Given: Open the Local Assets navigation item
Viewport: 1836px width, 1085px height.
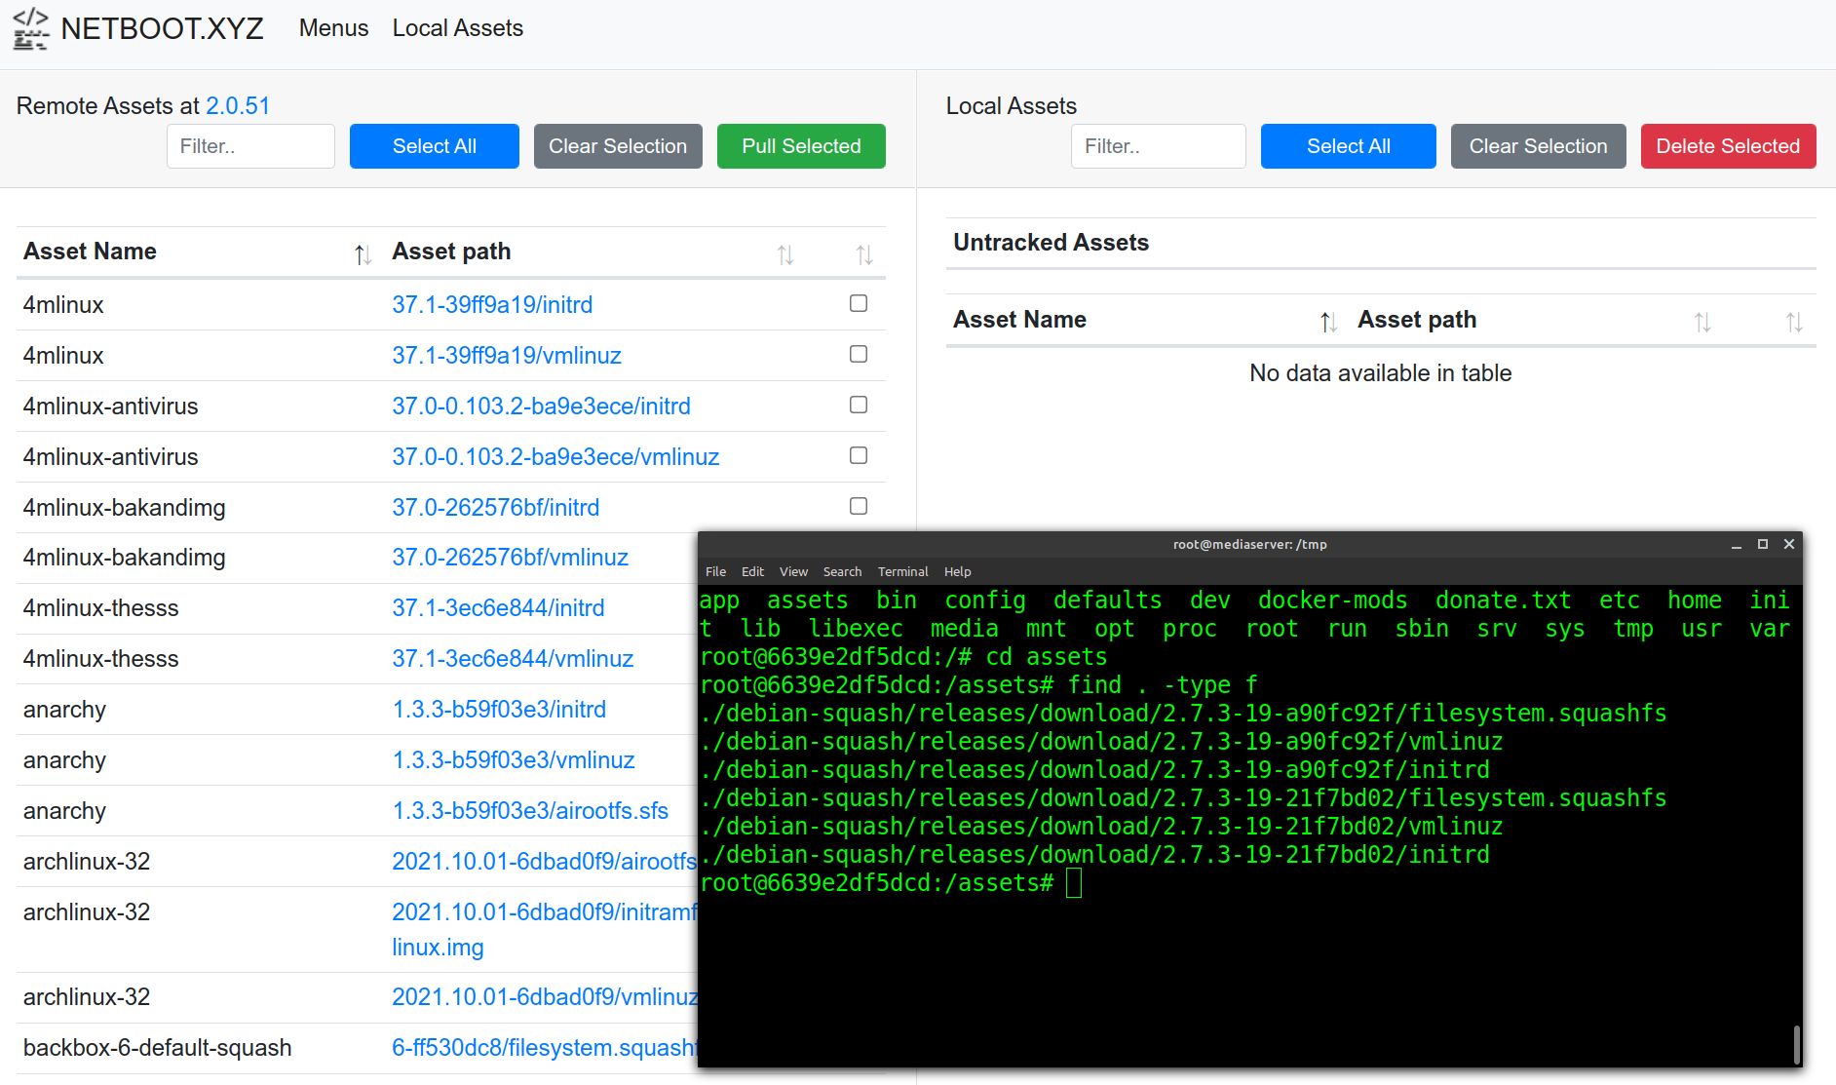Looking at the screenshot, I should point(457,28).
